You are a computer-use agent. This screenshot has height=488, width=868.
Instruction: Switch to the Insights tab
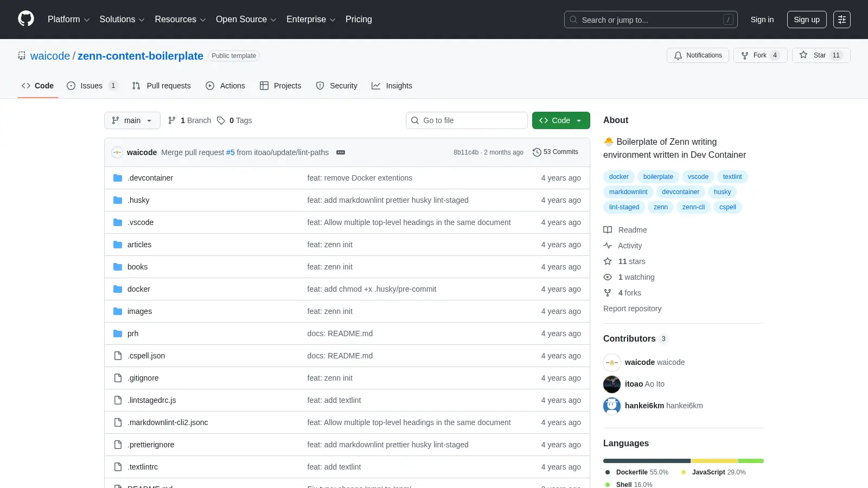point(392,86)
